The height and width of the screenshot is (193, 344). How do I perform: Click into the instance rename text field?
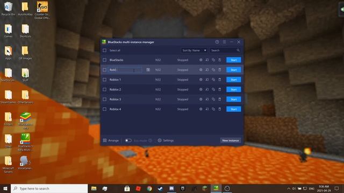[x=125, y=70]
